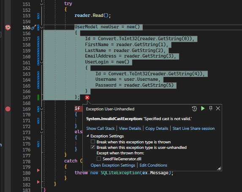This screenshot has width=242, height=192.
Task: Click red bookmark marker at line 180
Action: click(38, 170)
